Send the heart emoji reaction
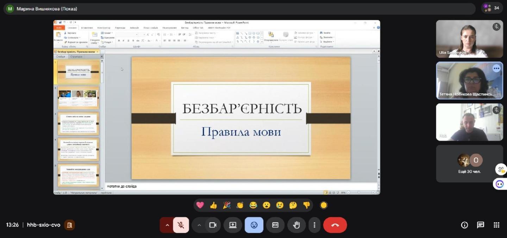 (200, 205)
